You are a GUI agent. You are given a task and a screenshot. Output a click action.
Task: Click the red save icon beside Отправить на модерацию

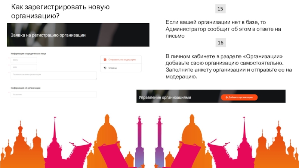tap(105, 60)
